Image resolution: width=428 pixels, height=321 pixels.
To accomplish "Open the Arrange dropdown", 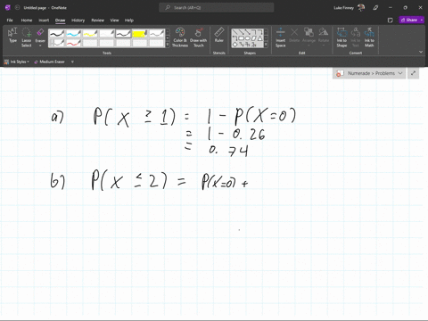I will click(x=309, y=37).
